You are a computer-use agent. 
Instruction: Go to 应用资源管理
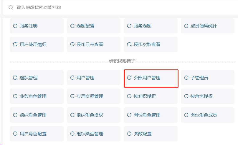click(x=94, y=96)
